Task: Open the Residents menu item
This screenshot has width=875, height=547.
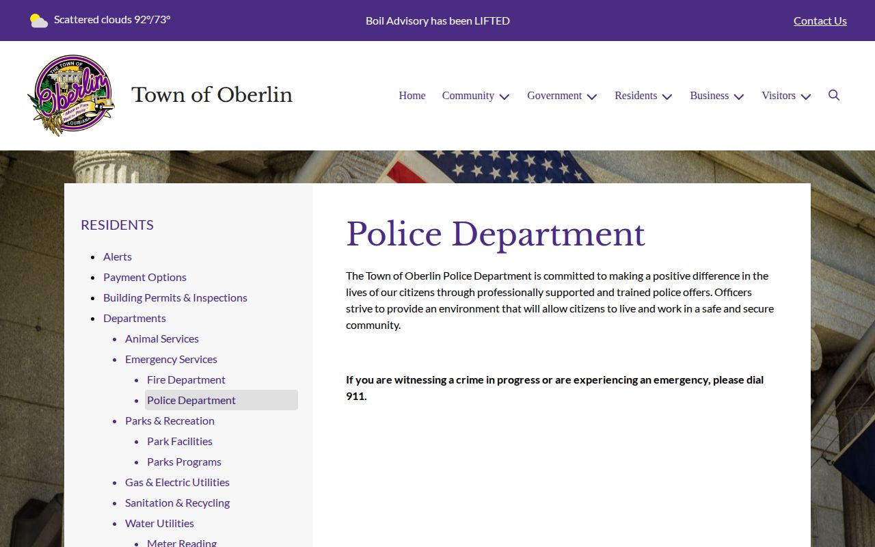Action: (636, 96)
